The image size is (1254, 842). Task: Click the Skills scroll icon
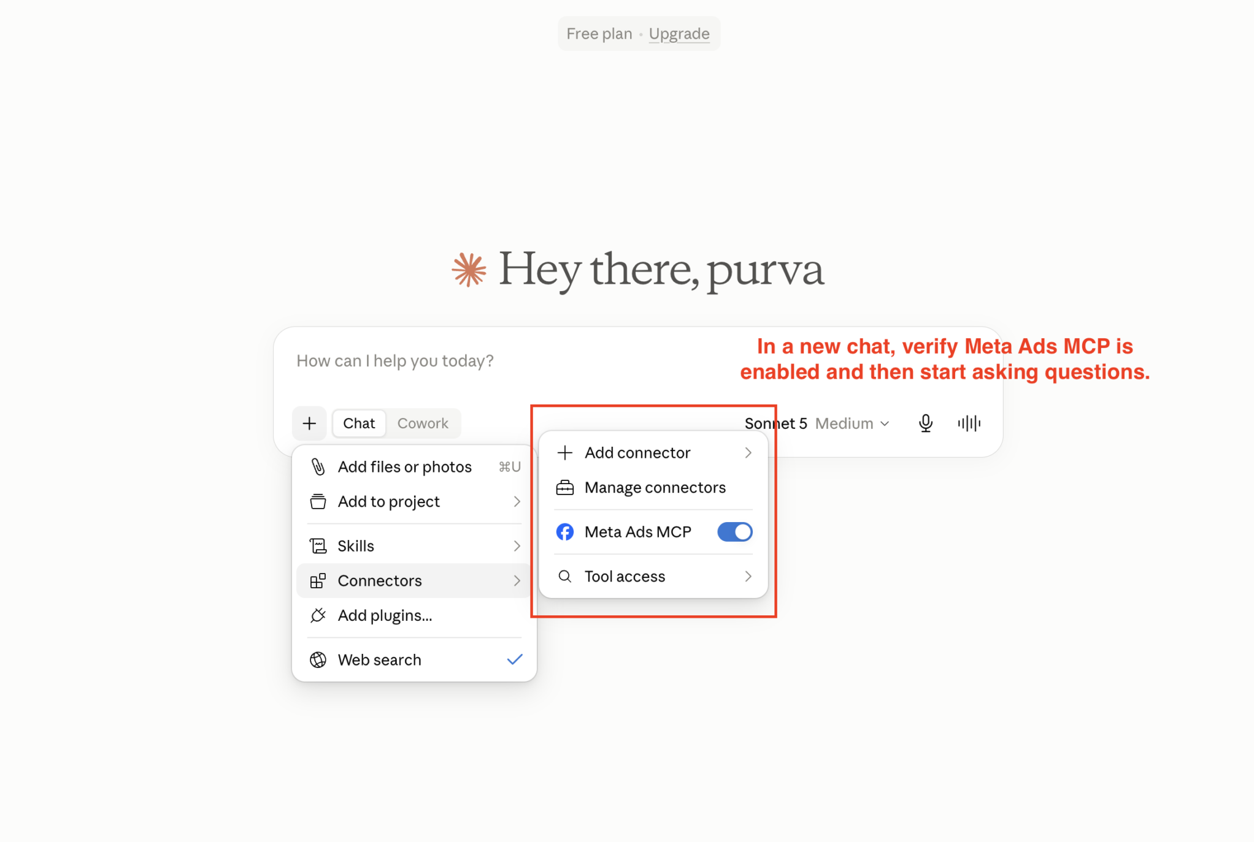coord(318,545)
